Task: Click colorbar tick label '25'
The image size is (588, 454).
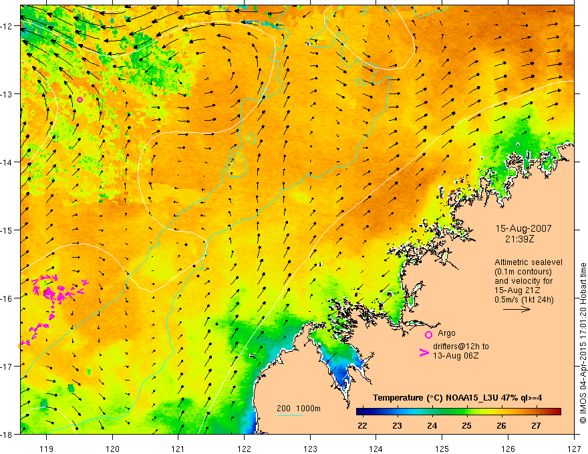Action: 466,425
